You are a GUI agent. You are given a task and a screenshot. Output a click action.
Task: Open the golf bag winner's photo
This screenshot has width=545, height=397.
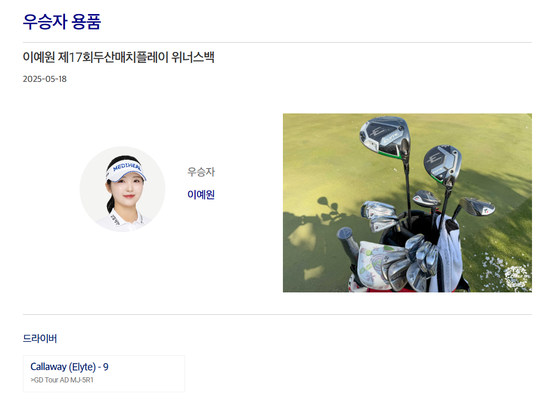tap(407, 203)
